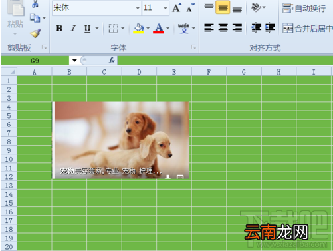Toggle italic formatting

[73, 29]
